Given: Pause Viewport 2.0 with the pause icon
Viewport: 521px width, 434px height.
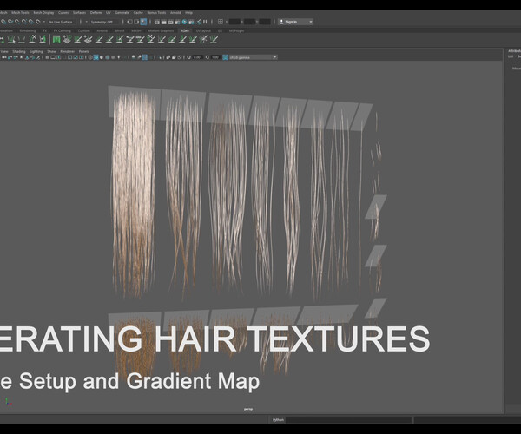Looking at the screenshot, I should tap(205, 22).
